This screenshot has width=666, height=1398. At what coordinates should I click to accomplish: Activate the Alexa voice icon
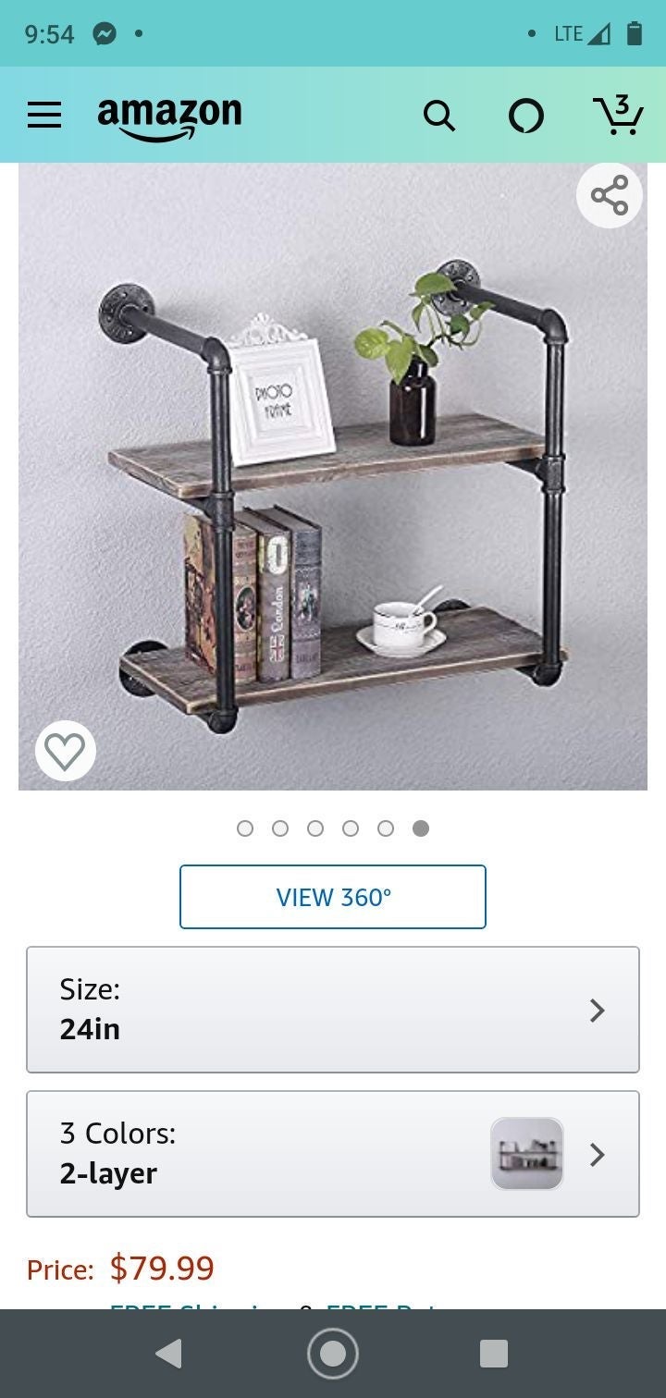(526, 116)
